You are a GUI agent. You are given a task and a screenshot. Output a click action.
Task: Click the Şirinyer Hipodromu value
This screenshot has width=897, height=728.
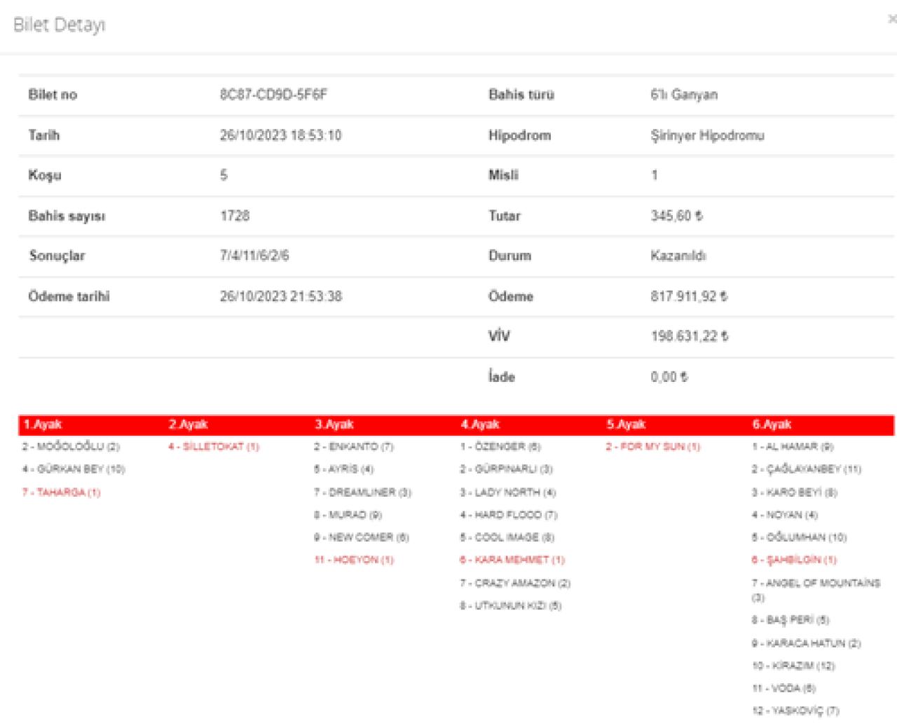707,135
